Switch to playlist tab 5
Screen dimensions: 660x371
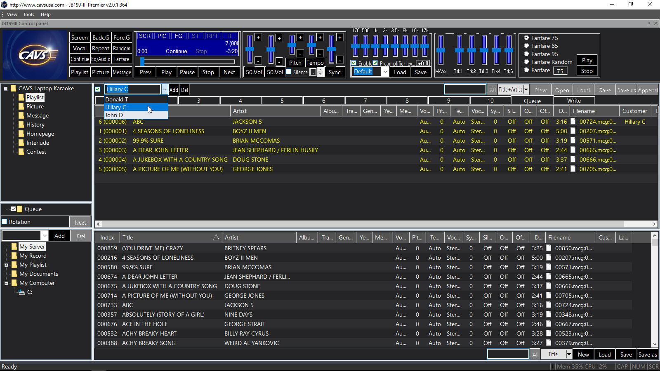[x=282, y=101]
